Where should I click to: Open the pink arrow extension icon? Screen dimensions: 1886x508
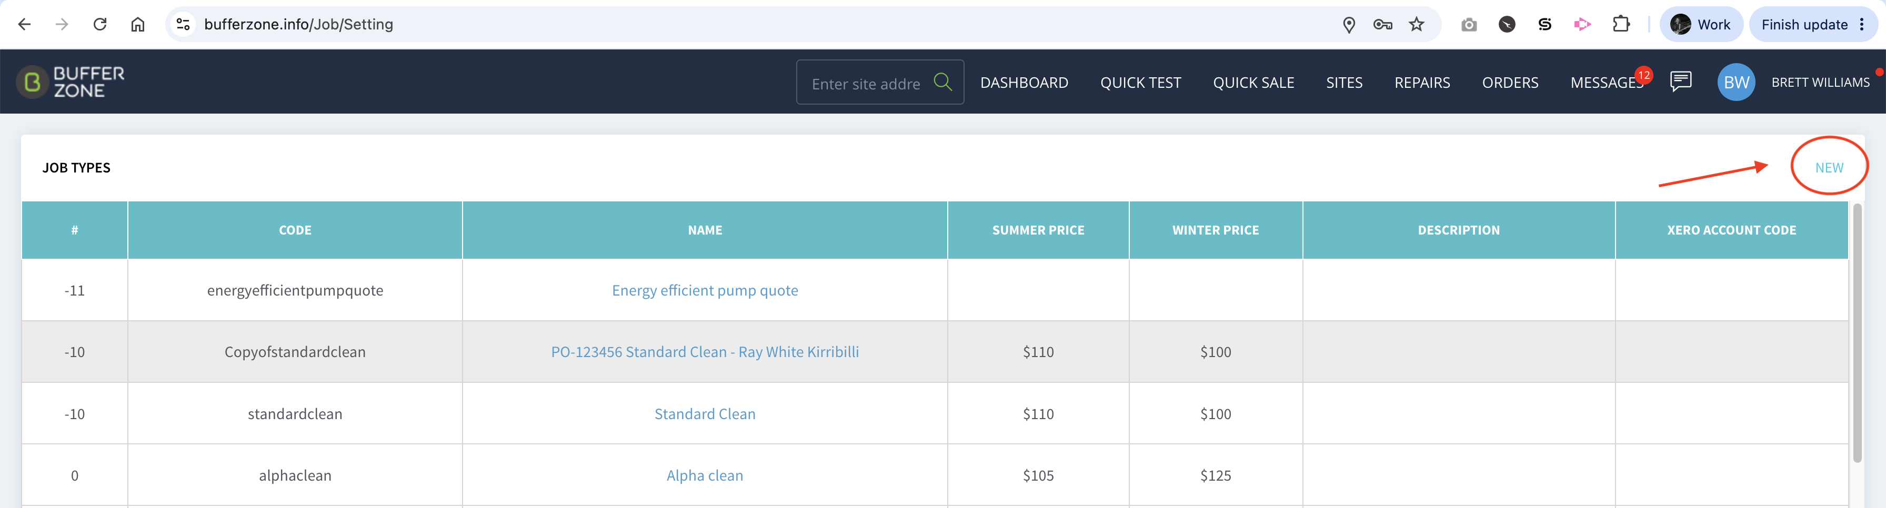[x=1582, y=24]
